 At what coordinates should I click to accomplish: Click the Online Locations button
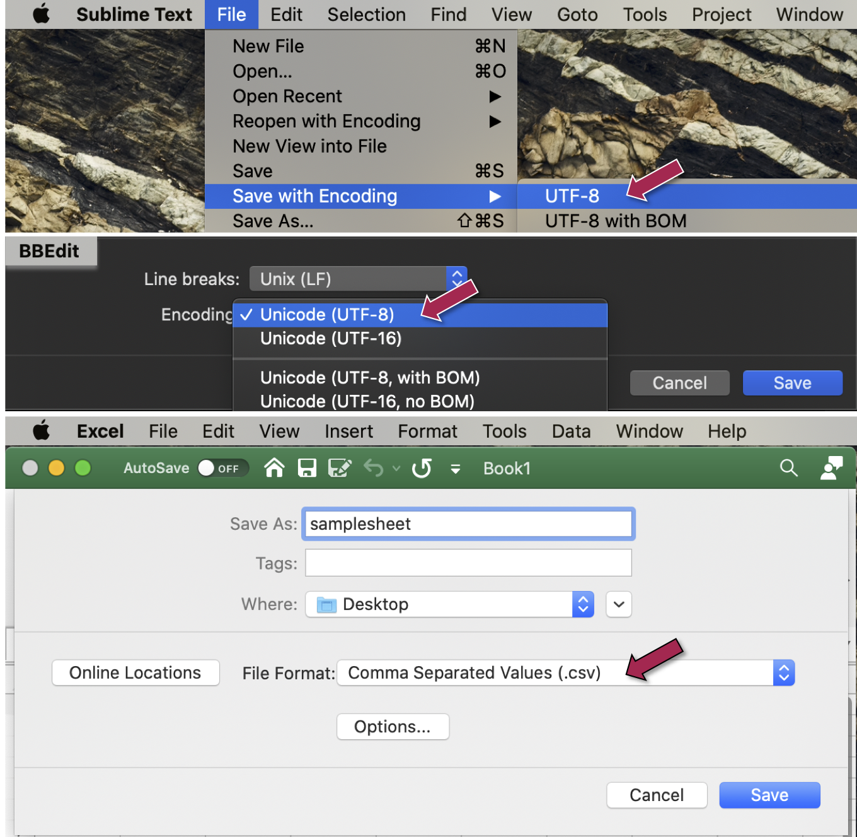[x=135, y=673]
